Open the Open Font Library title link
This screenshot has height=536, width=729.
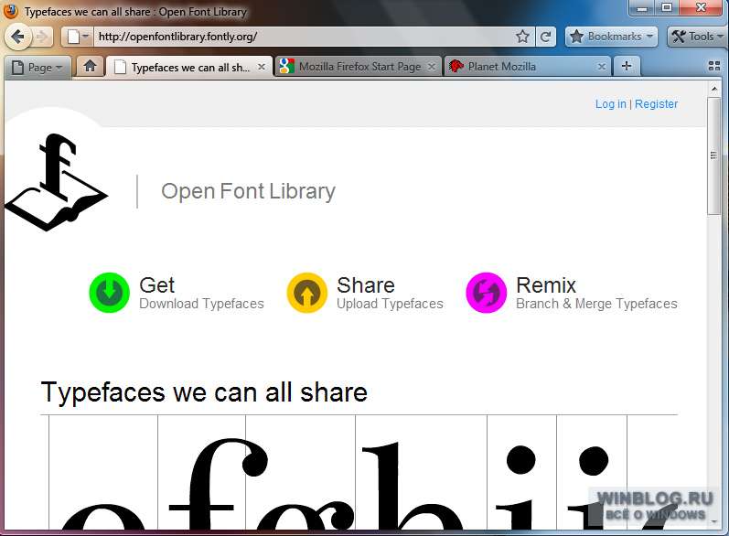[248, 191]
